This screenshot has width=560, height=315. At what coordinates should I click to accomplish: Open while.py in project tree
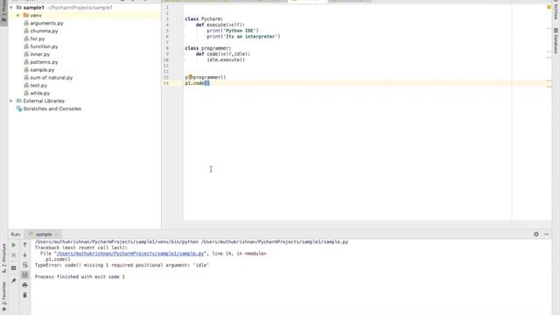[39, 94]
